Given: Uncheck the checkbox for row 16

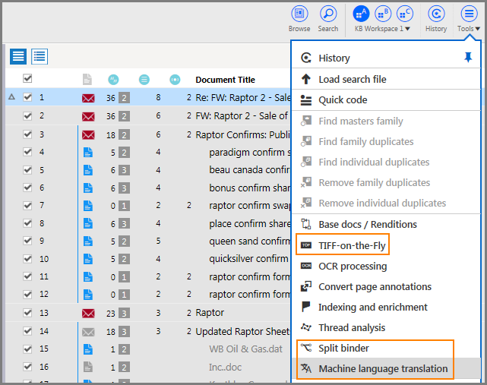Looking at the screenshot, I should (27, 367).
